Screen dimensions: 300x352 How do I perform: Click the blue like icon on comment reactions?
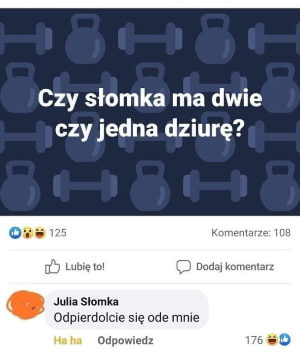[x=285, y=340]
